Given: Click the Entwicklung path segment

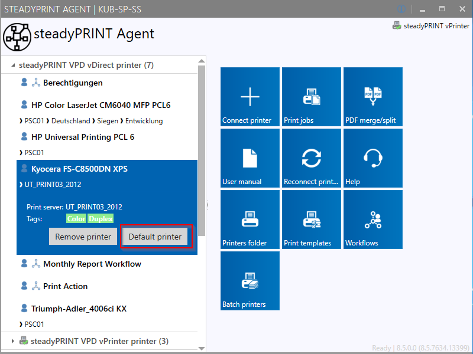Looking at the screenshot, I should [144, 121].
